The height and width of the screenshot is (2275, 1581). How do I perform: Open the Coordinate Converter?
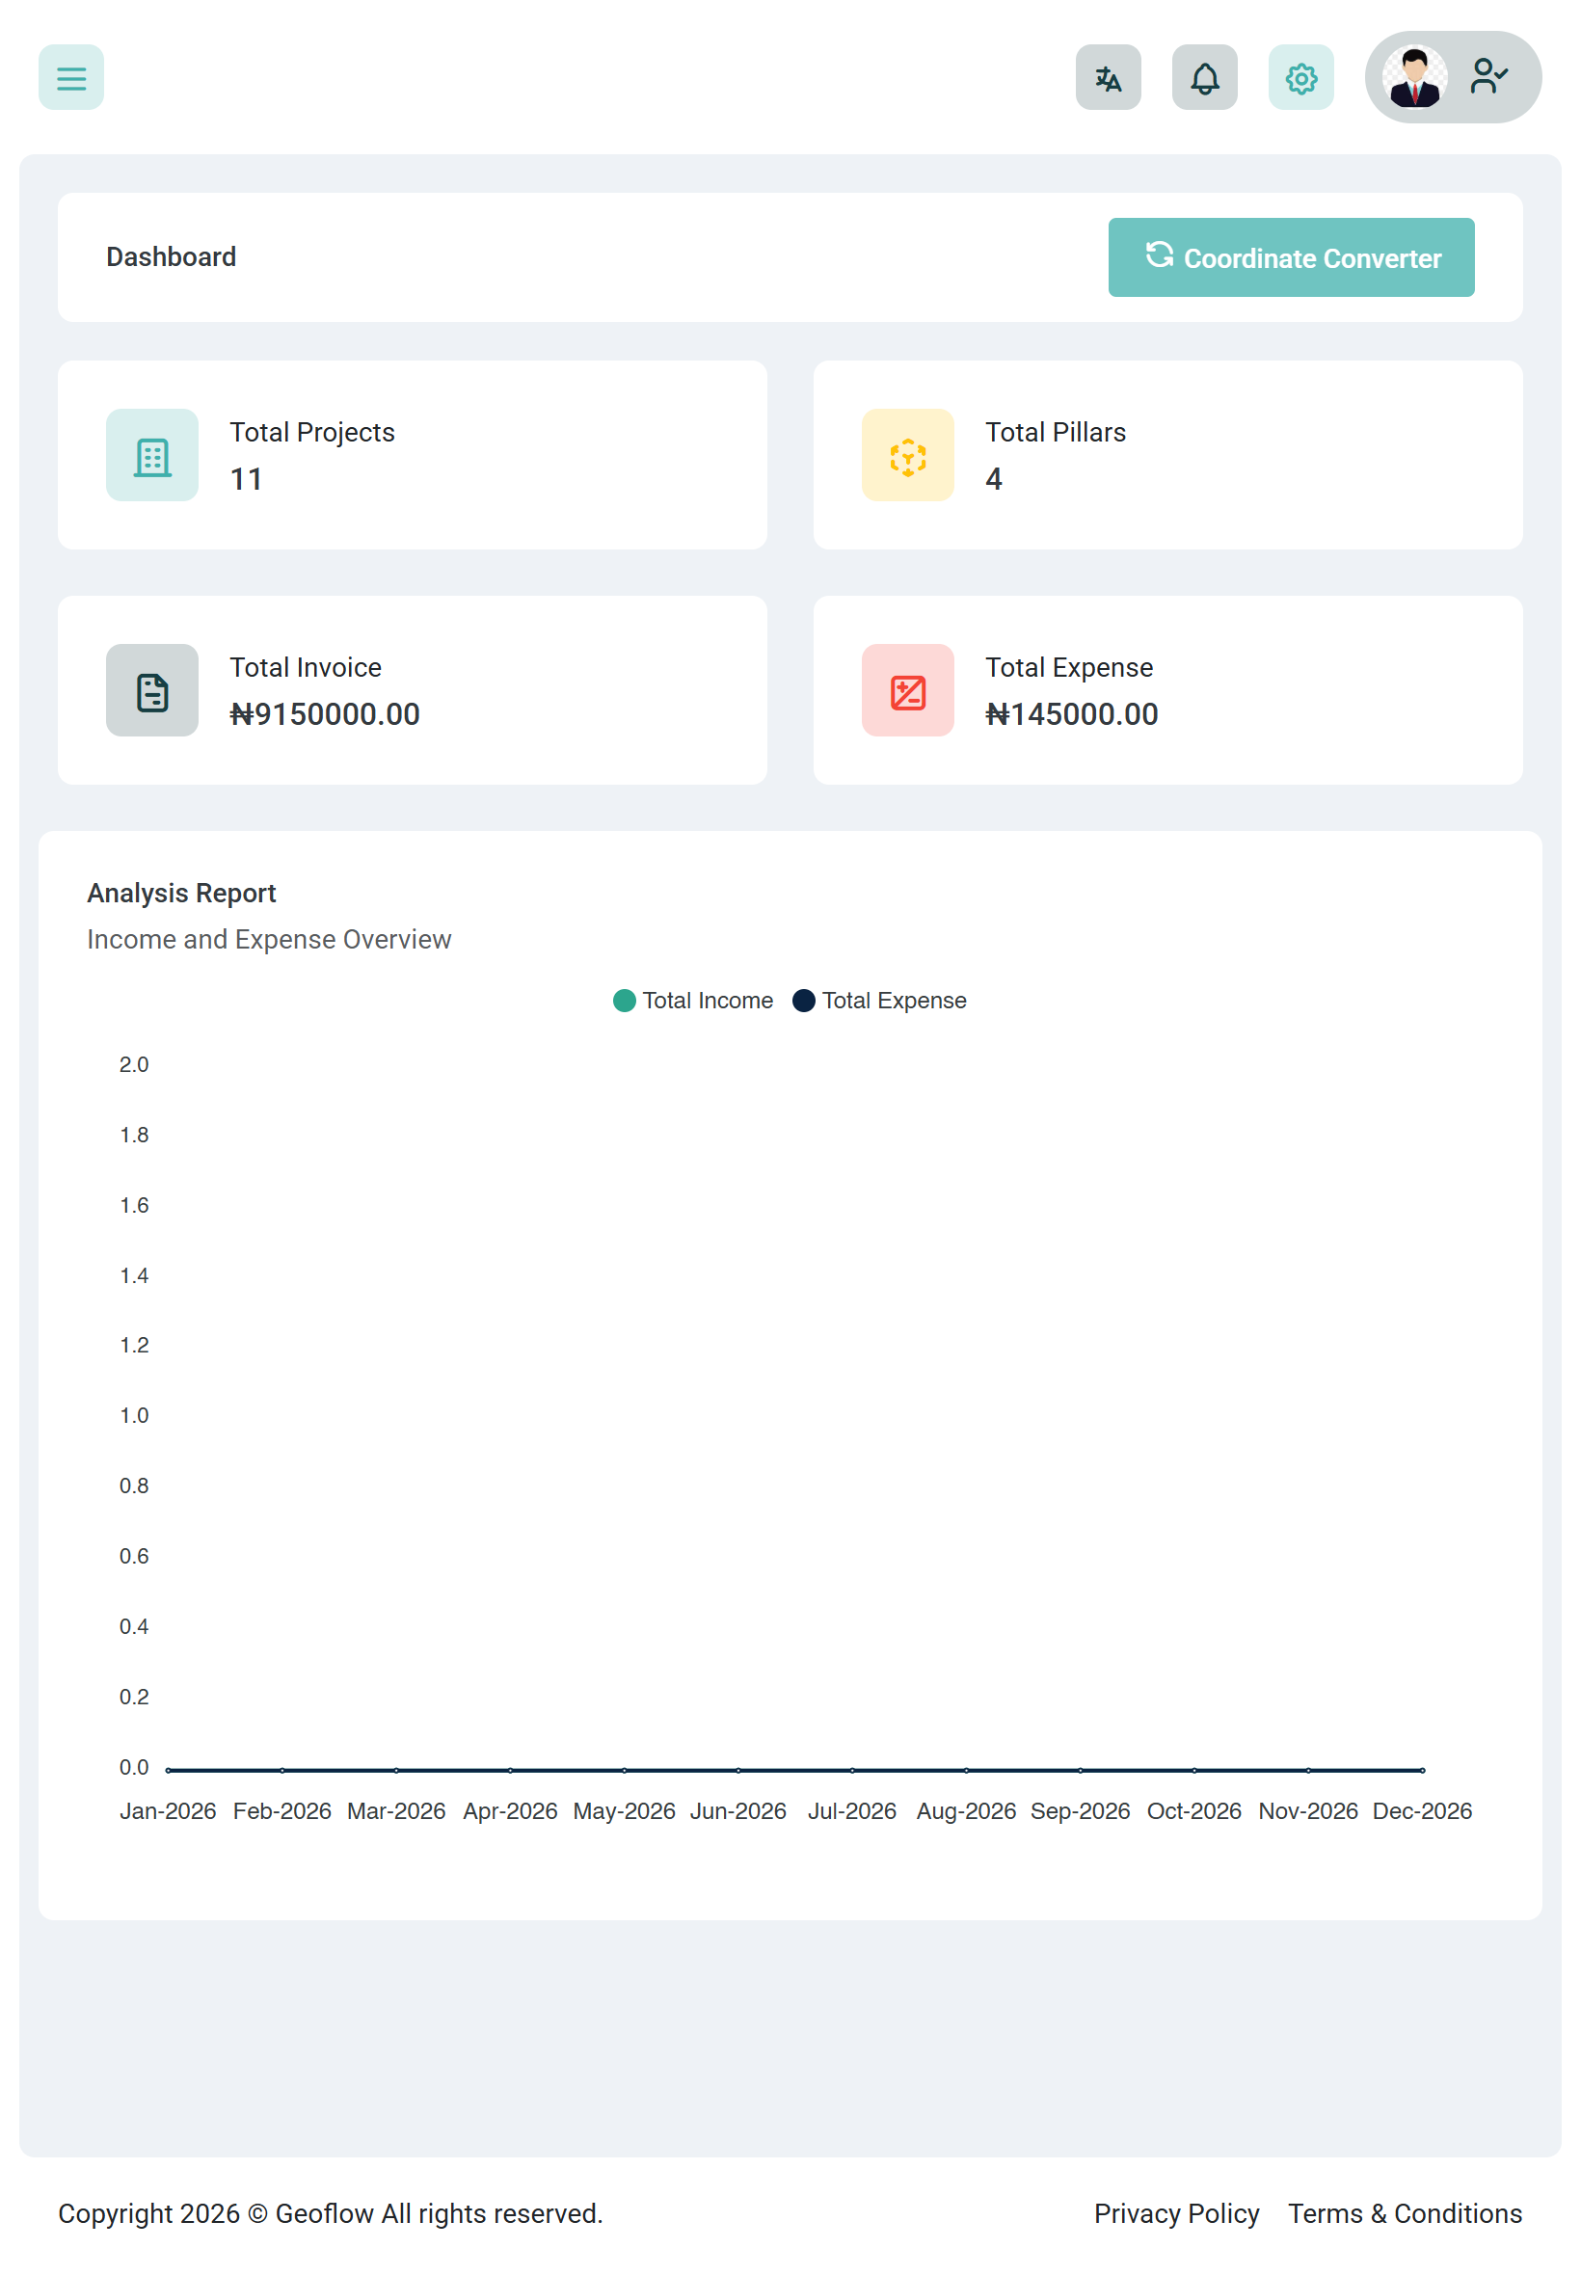[x=1290, y=257]
